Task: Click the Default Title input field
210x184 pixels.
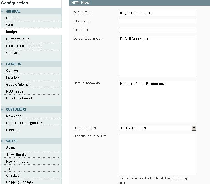Action: pos(158,13)
